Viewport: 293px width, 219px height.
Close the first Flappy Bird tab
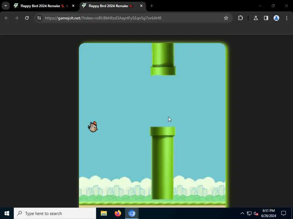click(x=73, y=6)
